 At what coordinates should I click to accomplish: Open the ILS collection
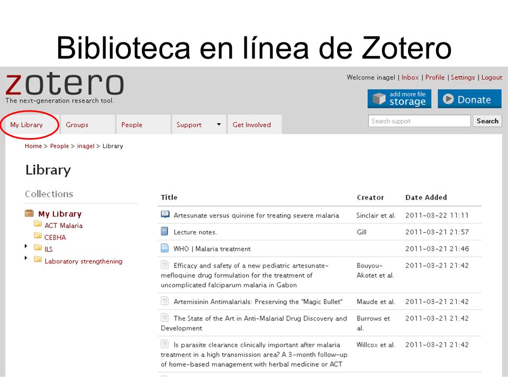click(48, 249)
